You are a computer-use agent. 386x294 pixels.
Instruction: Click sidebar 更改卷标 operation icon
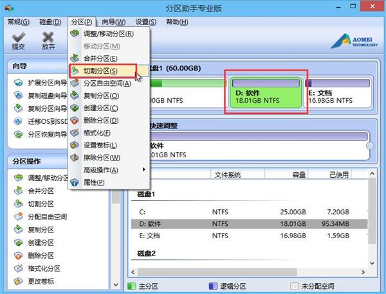(x=19, y=281)
